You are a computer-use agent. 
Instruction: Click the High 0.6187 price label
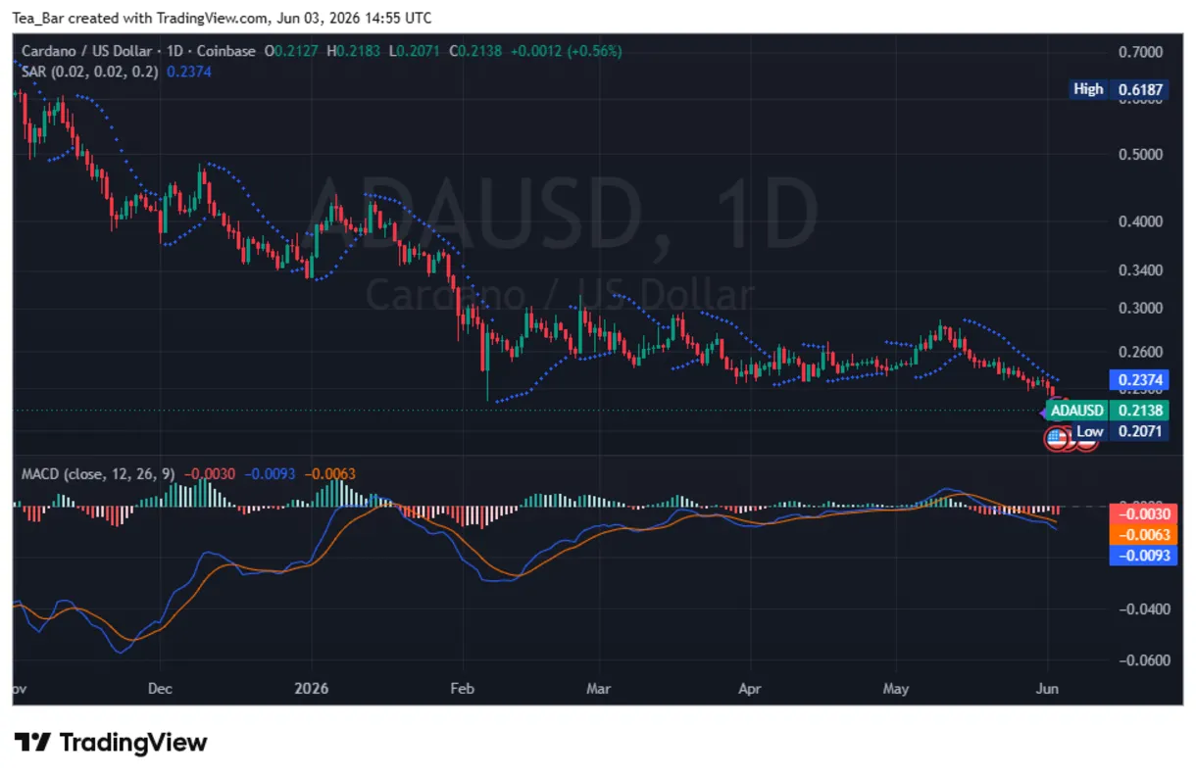click(x=1119, y=89)
